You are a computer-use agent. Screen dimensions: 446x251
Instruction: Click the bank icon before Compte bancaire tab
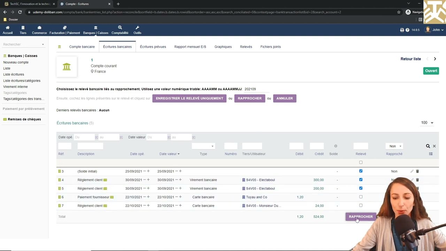tap(60, 47)
